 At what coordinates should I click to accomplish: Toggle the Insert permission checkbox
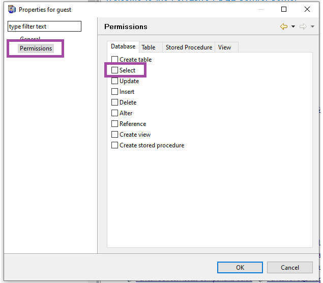pos(115,92)
